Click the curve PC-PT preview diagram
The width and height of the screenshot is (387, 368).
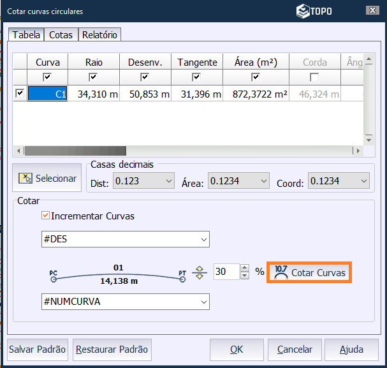click(x=118, y=274)
